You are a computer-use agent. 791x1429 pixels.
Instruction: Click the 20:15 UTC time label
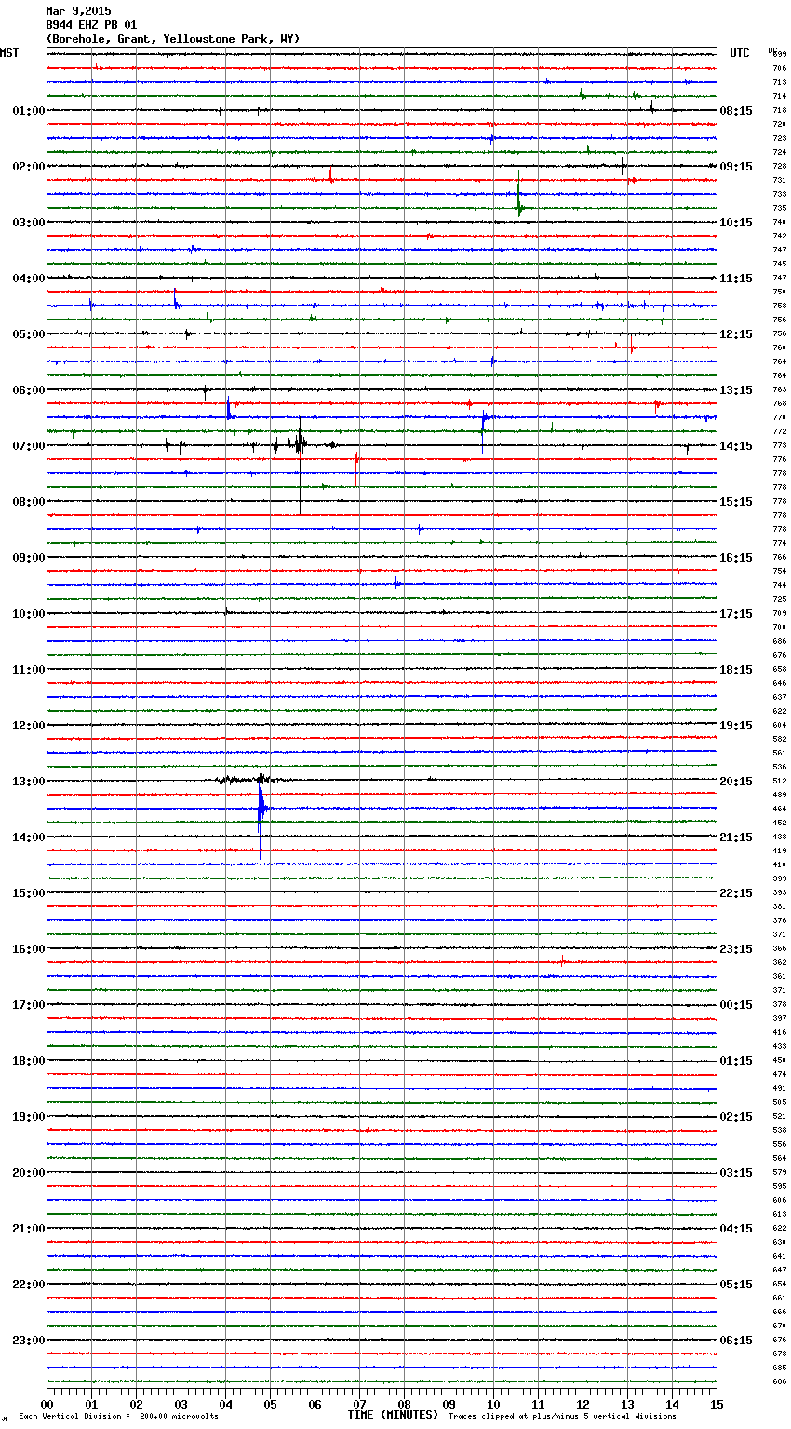click(x=736, y=782)
